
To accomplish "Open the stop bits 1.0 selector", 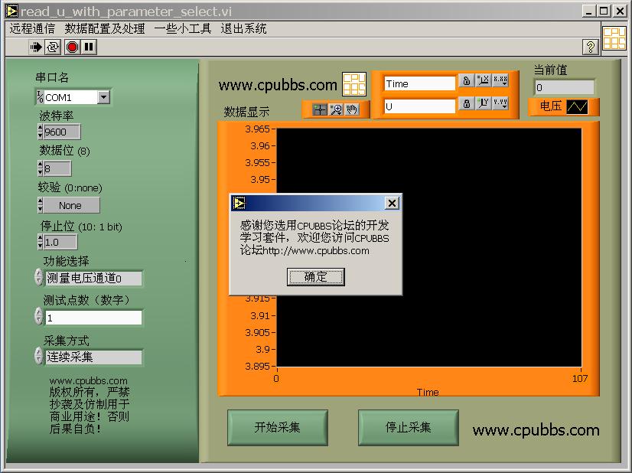I will point(60,242).
